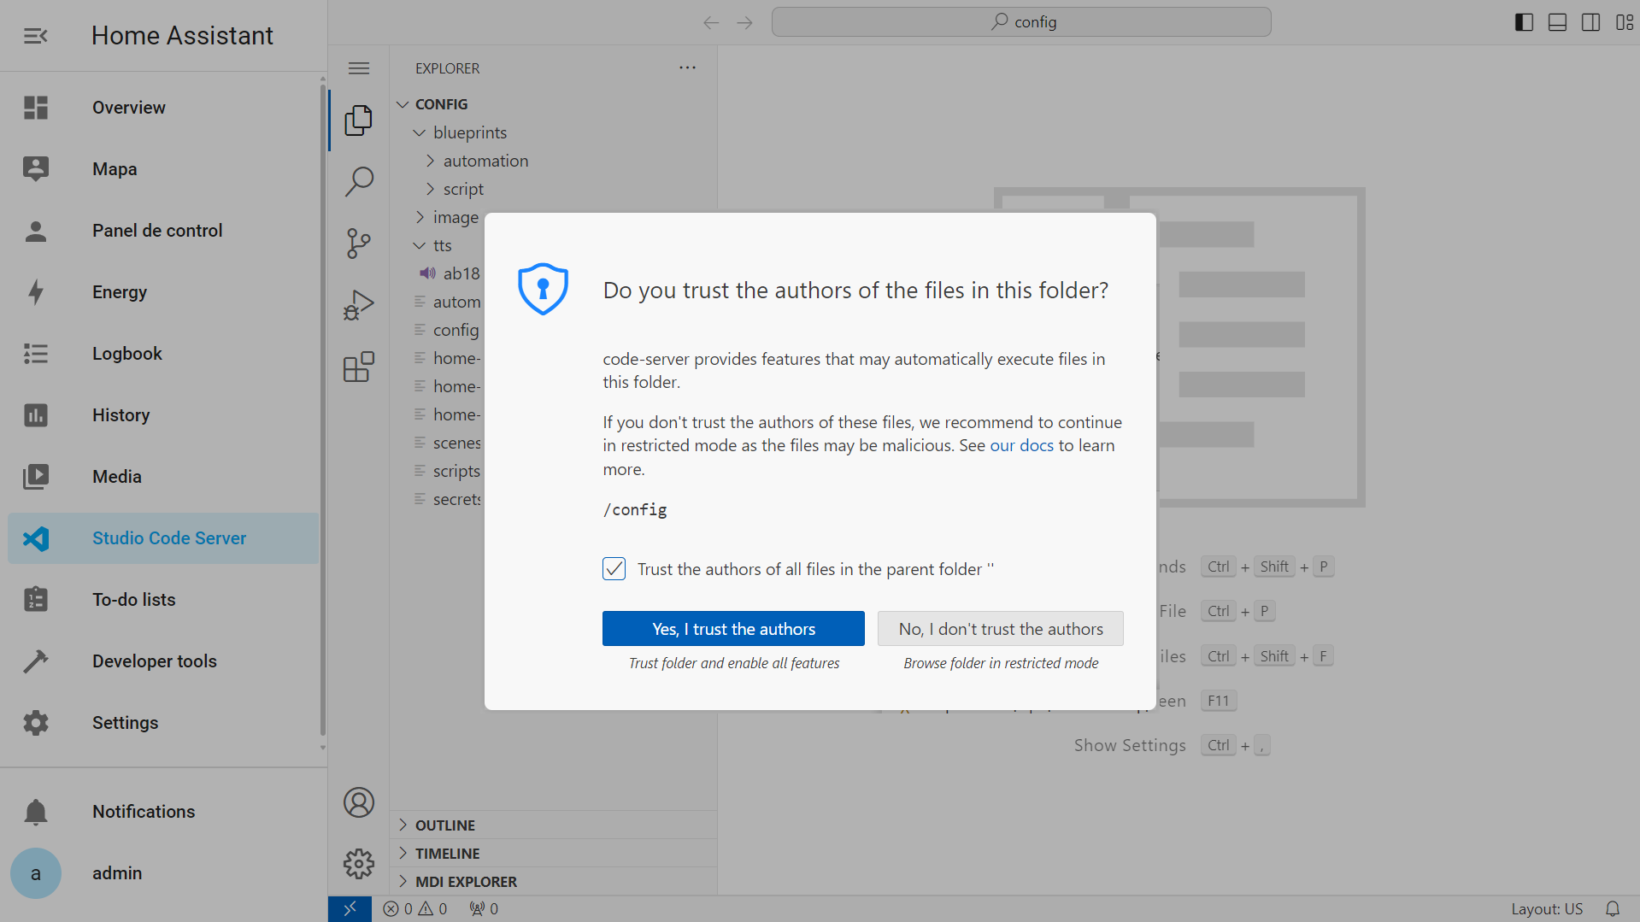Open the History panel

(163, 415)
